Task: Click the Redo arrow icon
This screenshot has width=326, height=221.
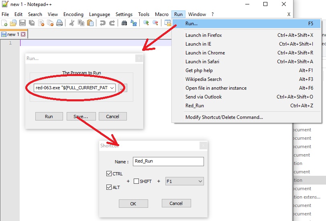Action: click(112, 23)
